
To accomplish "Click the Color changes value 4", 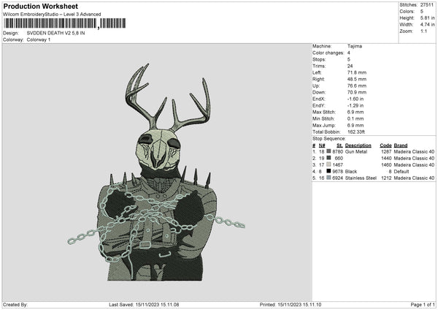I will point(349,53).
